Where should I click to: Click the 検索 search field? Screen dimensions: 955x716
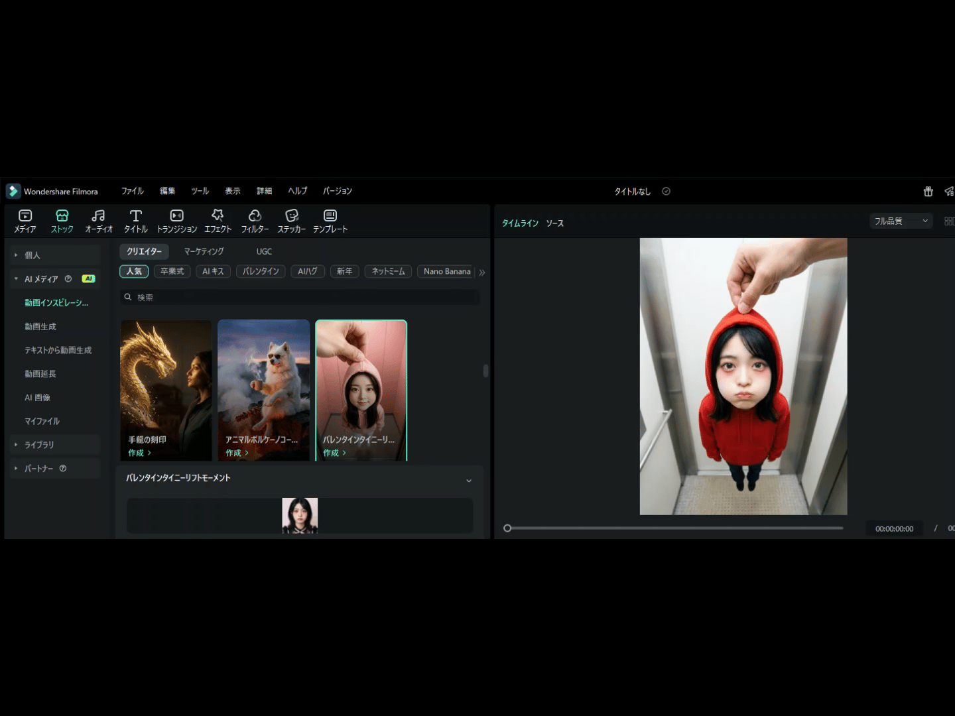(300, 298)
